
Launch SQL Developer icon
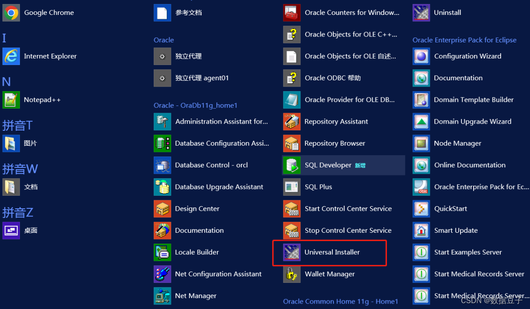[292, 165]
